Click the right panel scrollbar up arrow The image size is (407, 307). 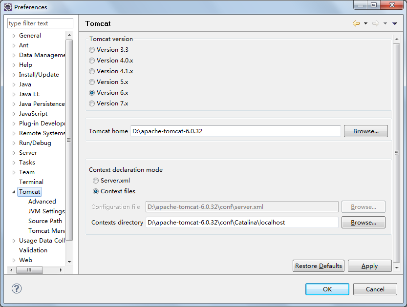397,39
